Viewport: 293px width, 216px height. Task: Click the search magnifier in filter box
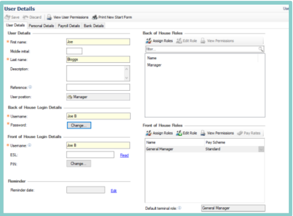coord(260,49)
